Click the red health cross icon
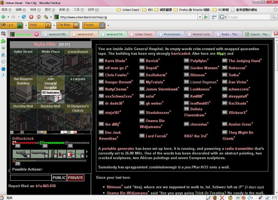Viewport: 278px width, 200px height. pyautogui.click(x=14, y=143)
